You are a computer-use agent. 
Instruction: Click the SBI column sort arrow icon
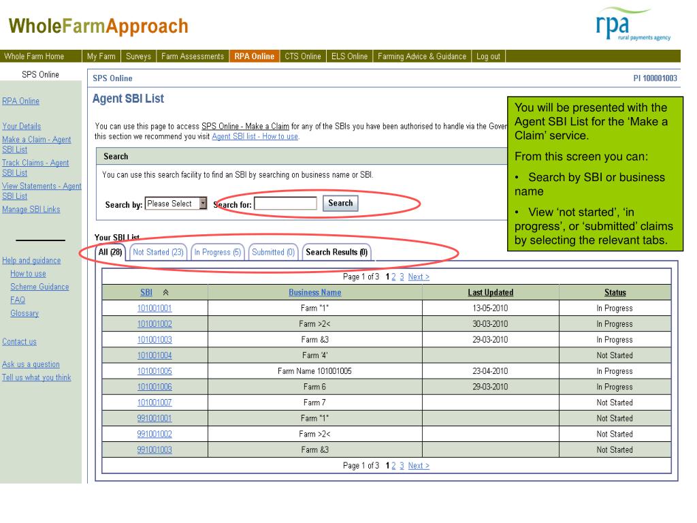pyautogui.click(x=165, y=293)
